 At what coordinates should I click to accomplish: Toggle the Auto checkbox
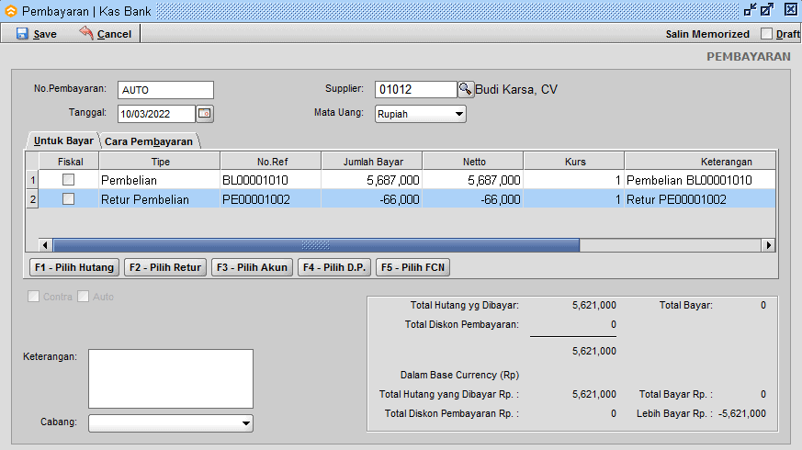(x=83, y=297)
